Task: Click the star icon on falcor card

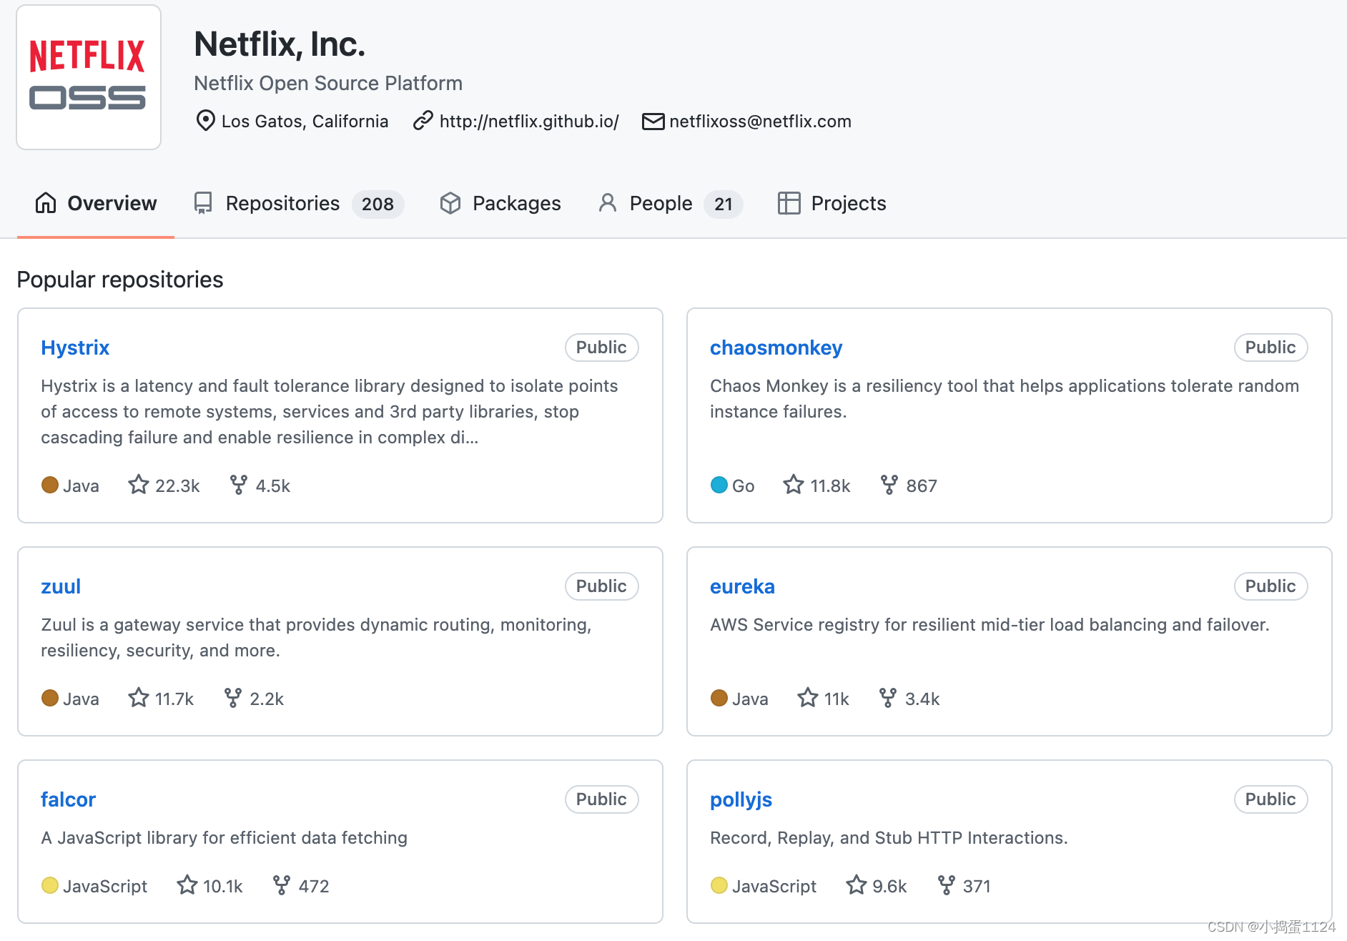Action: point(187,885)
